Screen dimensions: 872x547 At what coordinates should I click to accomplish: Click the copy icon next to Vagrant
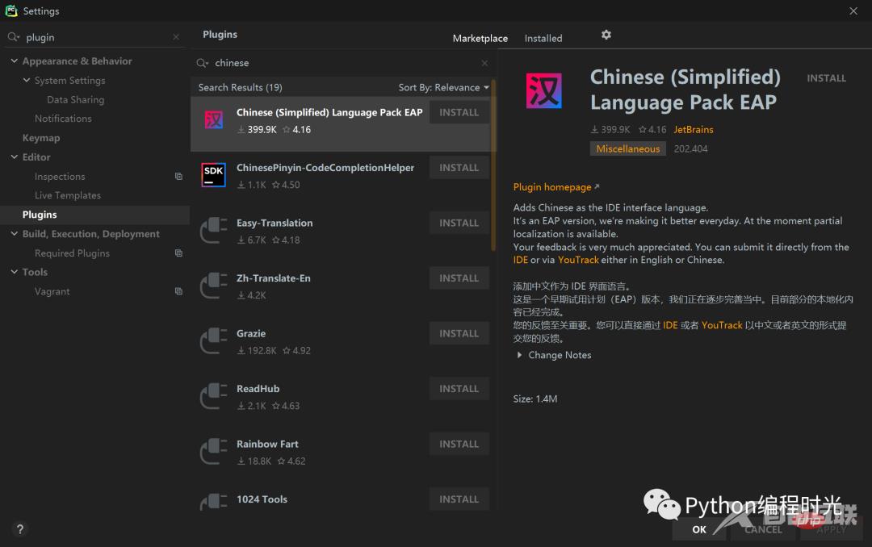click(178, 291)
